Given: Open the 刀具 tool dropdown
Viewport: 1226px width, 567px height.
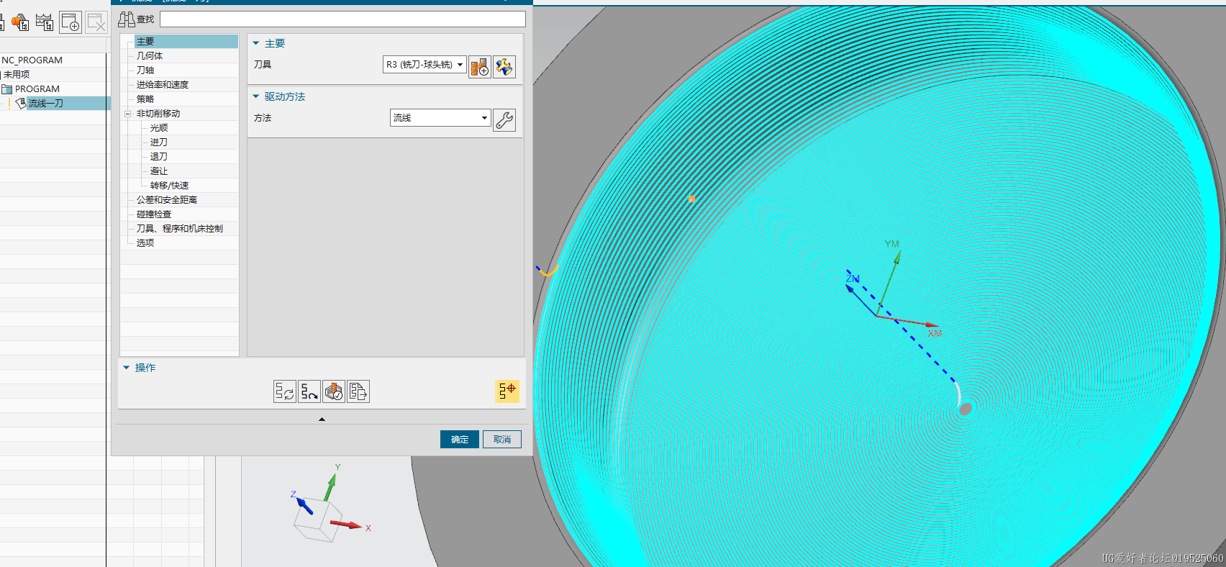Looking at the screenshot, I should point(424,65).
